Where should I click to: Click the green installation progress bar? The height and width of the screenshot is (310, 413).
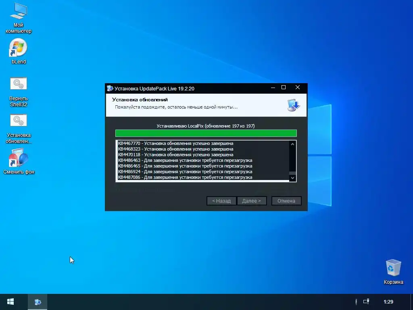coord(206,133)
